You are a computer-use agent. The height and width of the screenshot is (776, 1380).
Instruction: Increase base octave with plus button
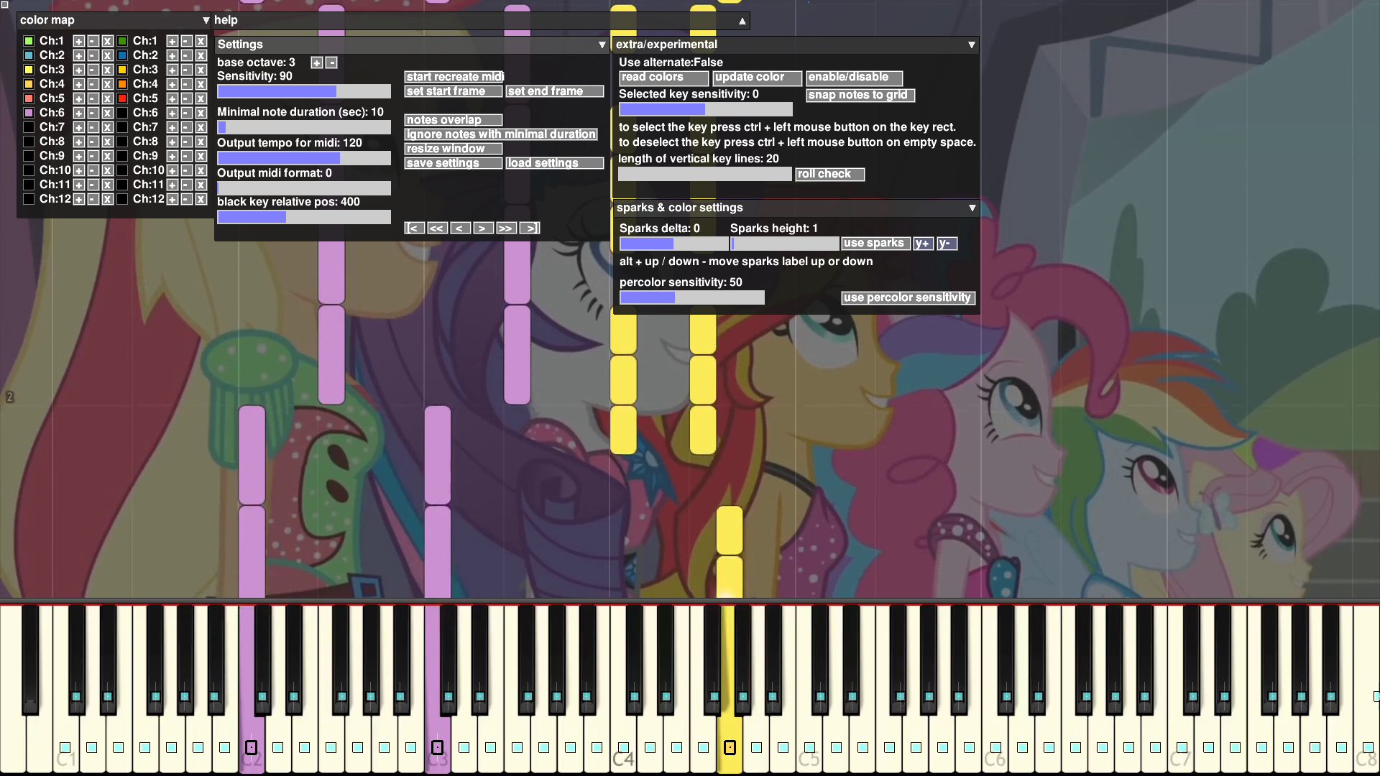[316, 63]
